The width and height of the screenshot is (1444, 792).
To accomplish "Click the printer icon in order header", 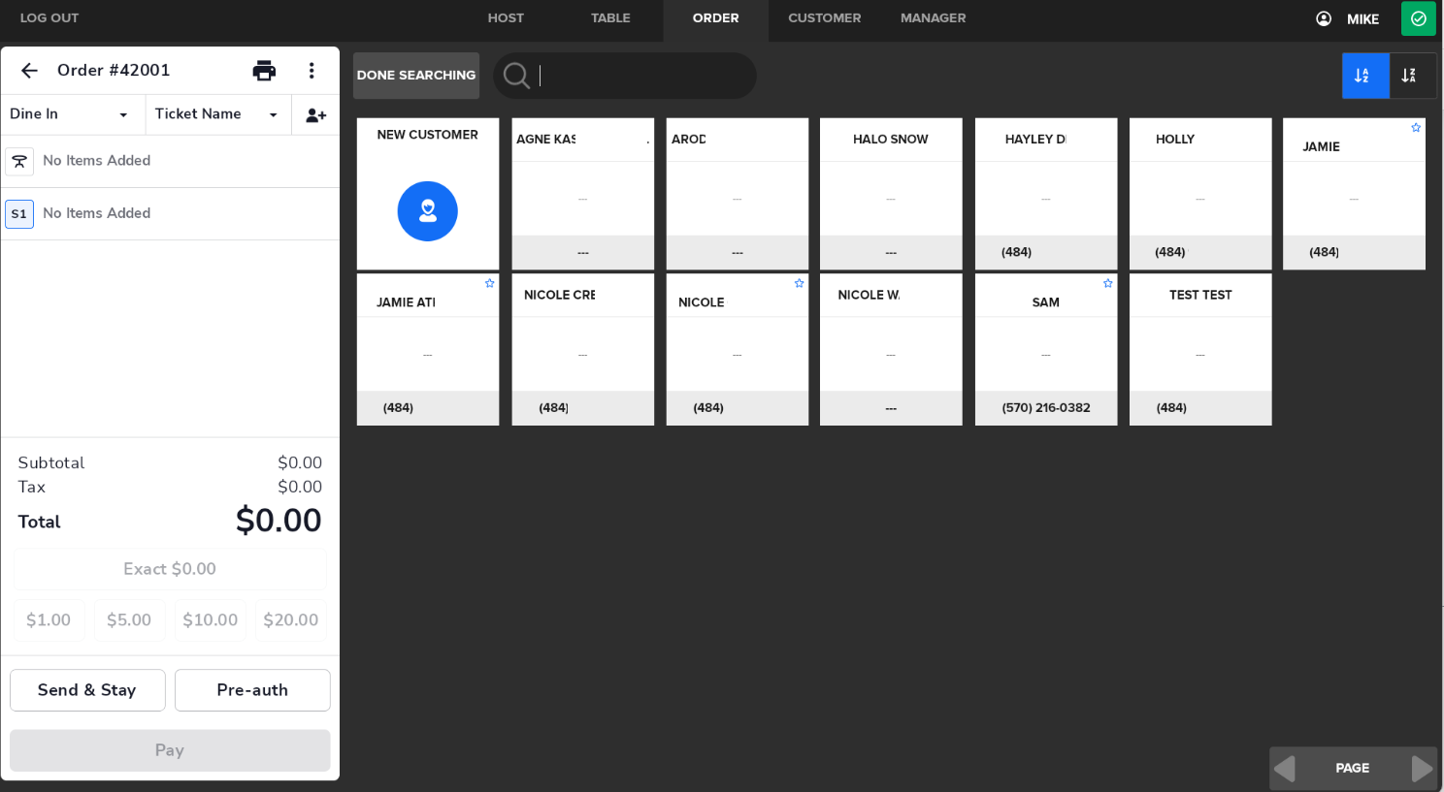I will pos(264,71).
